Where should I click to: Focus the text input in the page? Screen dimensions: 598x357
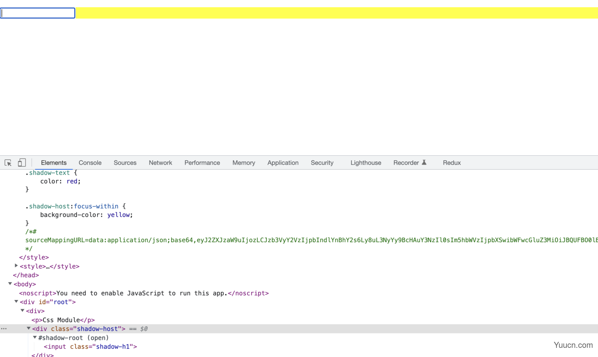pyautogui.click(x=37, y=13)
